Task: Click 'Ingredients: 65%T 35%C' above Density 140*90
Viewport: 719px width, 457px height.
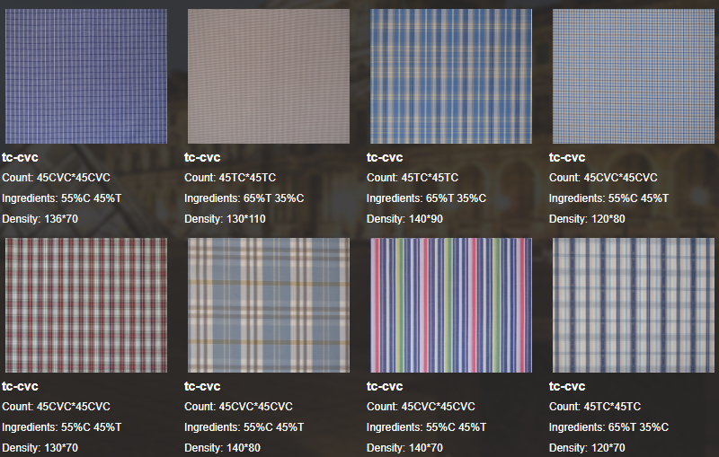Action: point(427,198)
